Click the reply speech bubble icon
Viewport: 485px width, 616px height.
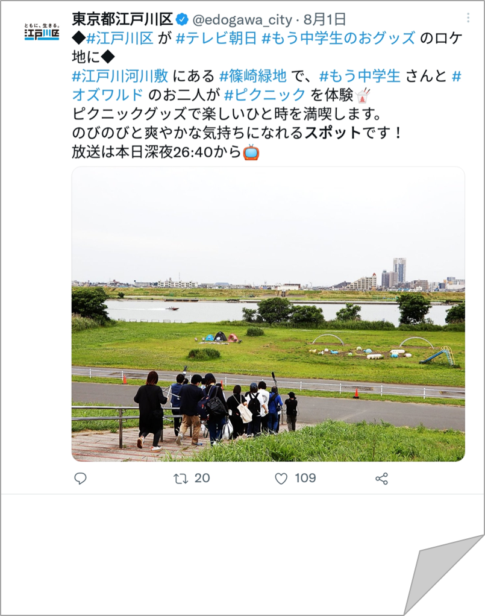81,479
